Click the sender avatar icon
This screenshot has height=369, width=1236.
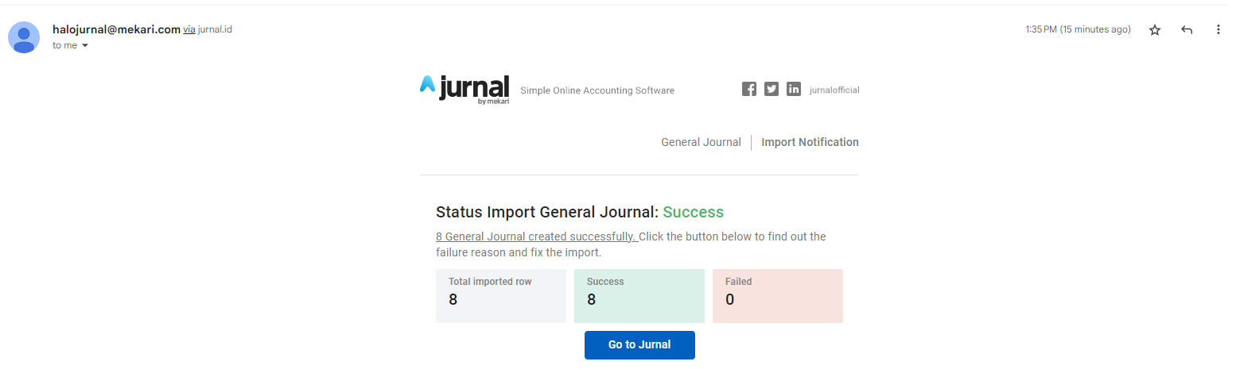click(24, 37)
